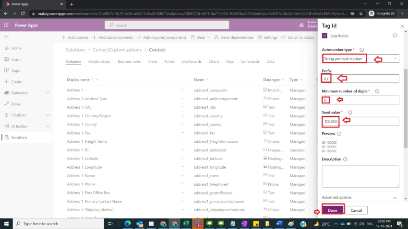Collapse the Advanced options section
This screenshot has height=229, width=408.
pyautogui.click(x=395, y=198)
